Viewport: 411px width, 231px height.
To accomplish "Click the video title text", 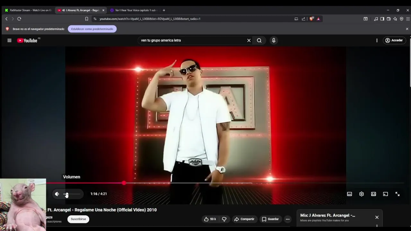I will (101, 210).
